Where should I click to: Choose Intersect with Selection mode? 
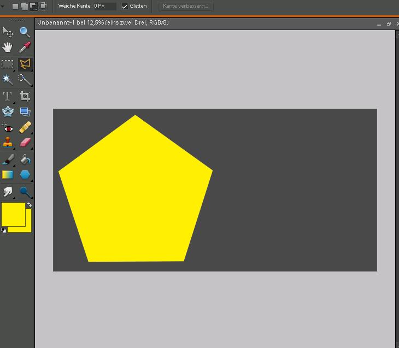point(43,6)
